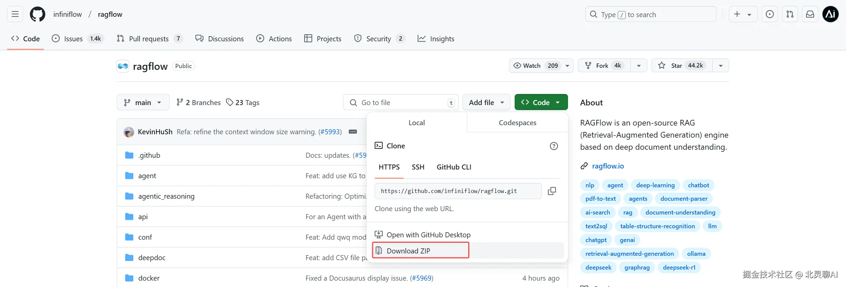Open the Fork options dropdown arrow
Screen dimensions: 846x287
[639, 65]
